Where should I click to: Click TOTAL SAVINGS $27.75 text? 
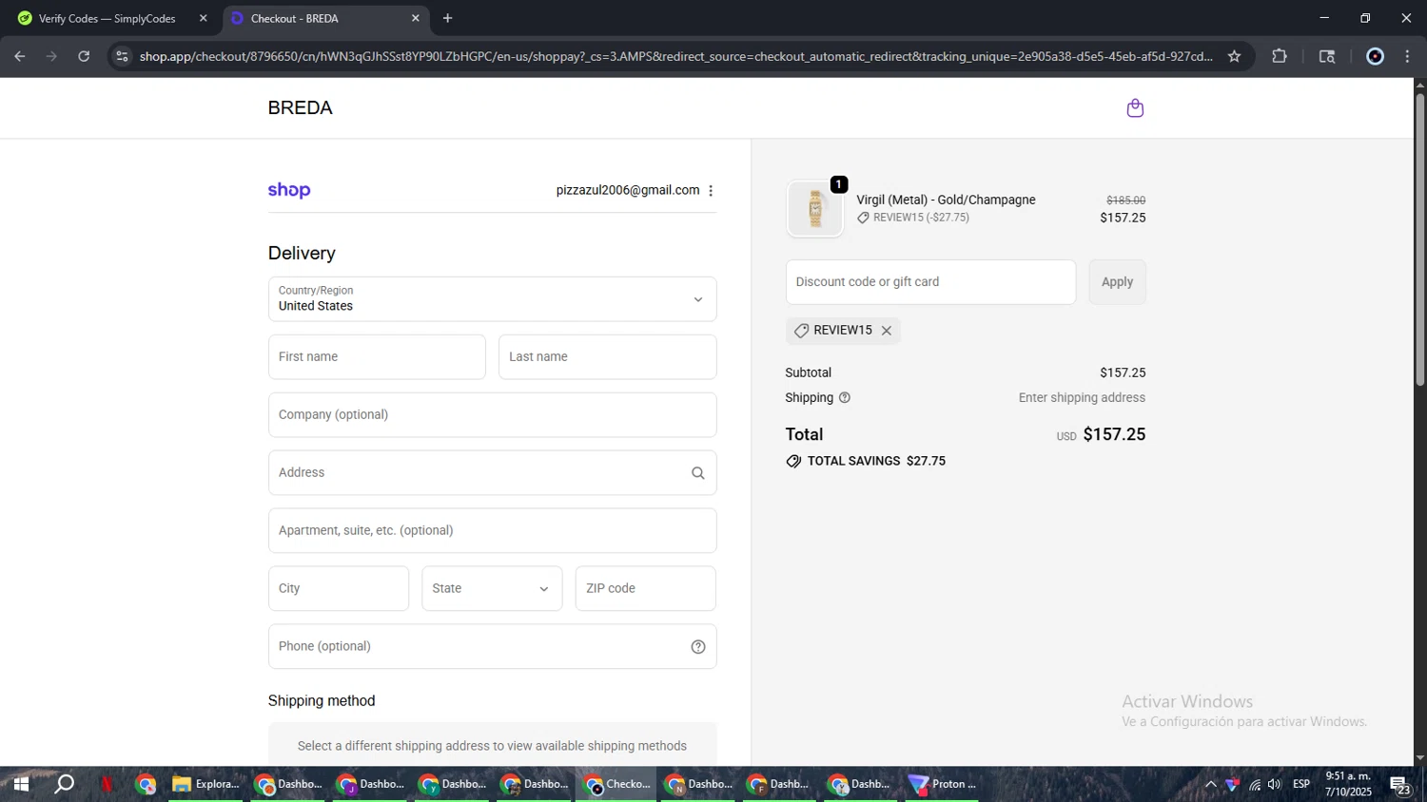click(876, 461)
